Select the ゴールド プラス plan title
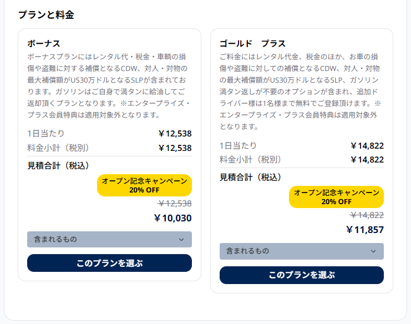The width and height of the screenshot is (411, 324). (x=252, y=43)
